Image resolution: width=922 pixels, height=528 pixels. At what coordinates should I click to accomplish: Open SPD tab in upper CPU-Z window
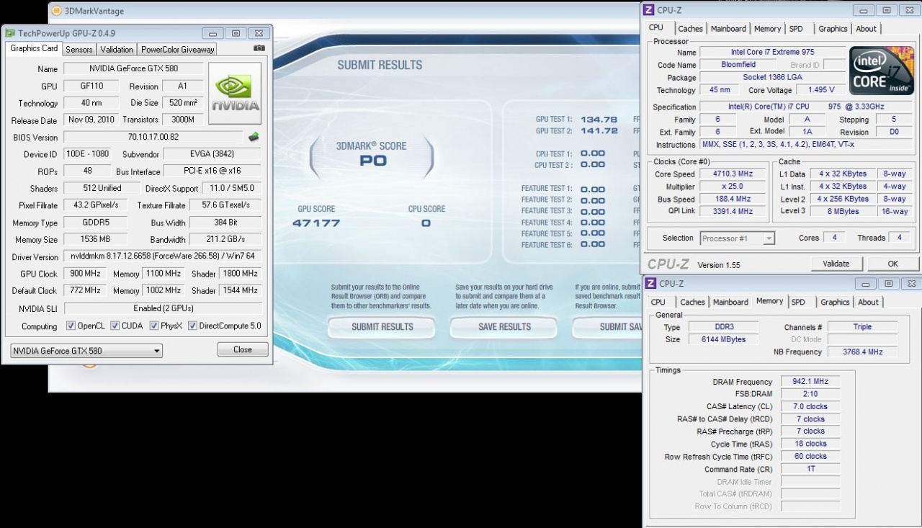(x=796, y=29)
